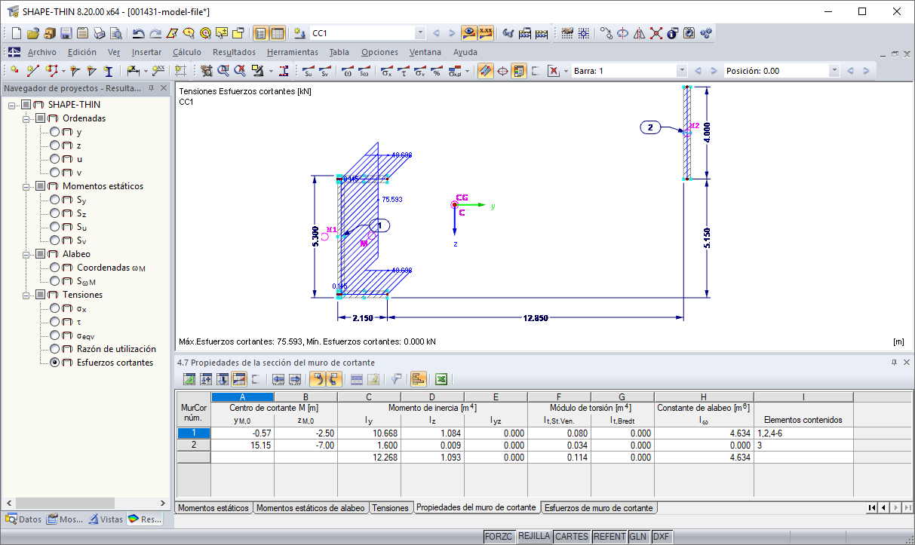915x545 pixels.
Task: Click the I-beam section tool icon
Action: click(108, 71)
